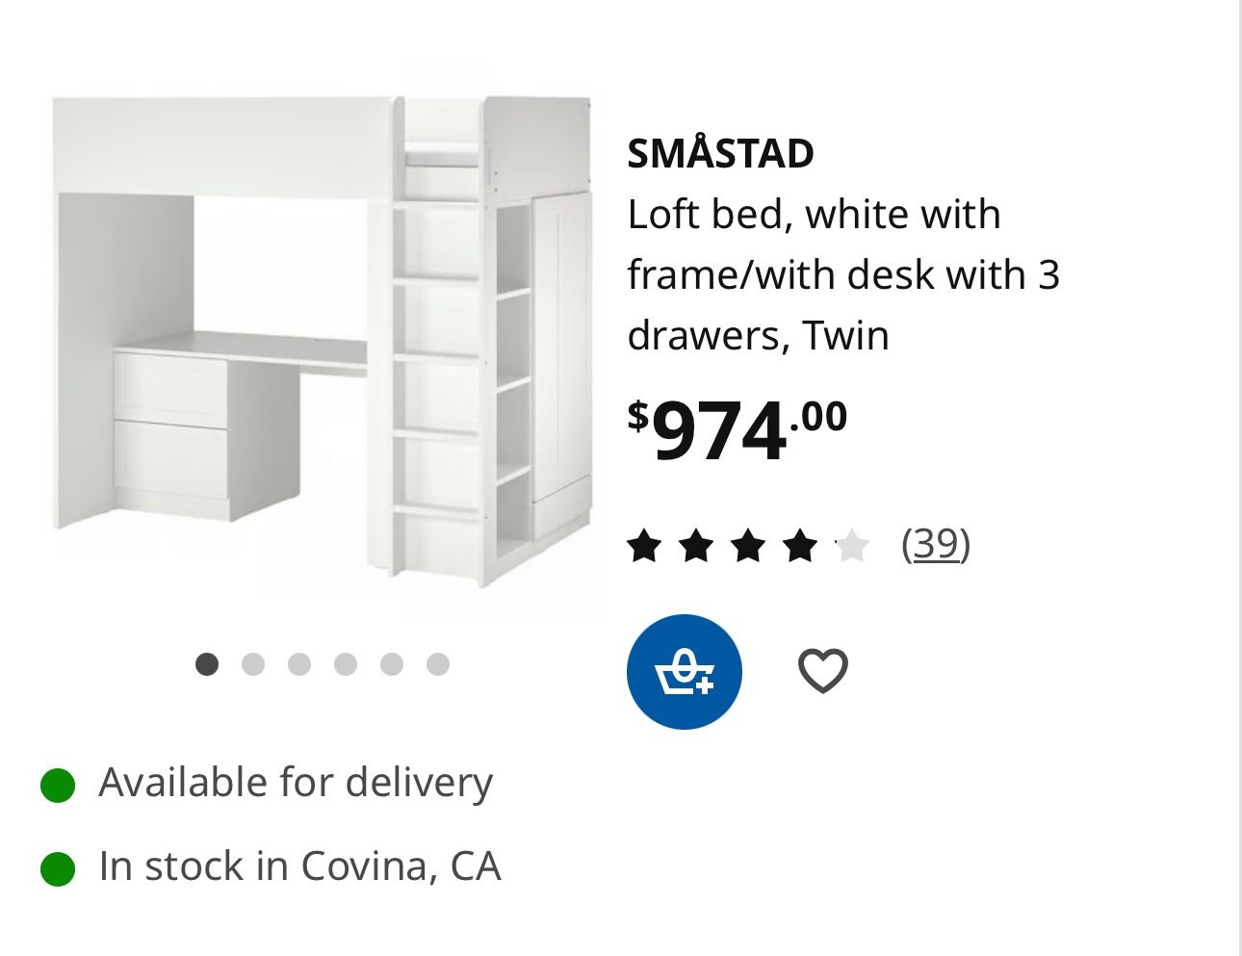Image resolution: width=1242 pixels, height=956 pixels.
Task: Click green dot beside Available for delivery
Action: [x=58, y=785]
